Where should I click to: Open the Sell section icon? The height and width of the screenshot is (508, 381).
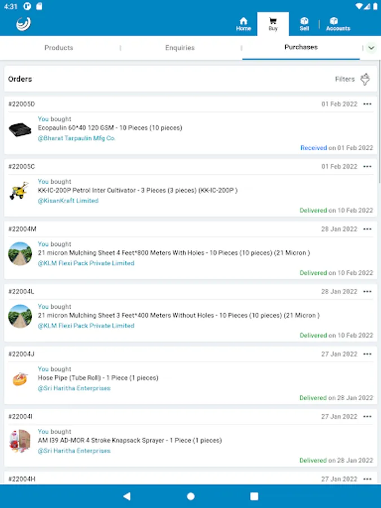[x=304, y=24]
